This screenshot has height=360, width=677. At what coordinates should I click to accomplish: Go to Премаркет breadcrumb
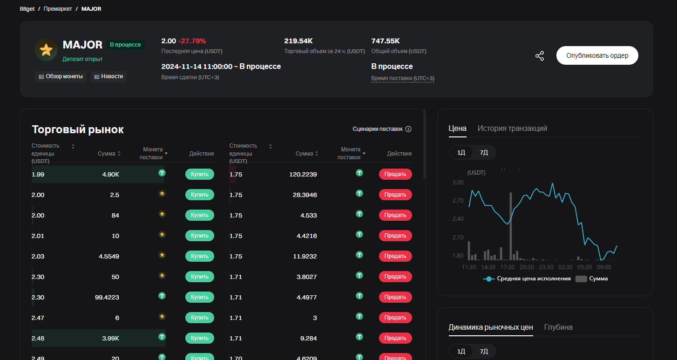(58, 9)
